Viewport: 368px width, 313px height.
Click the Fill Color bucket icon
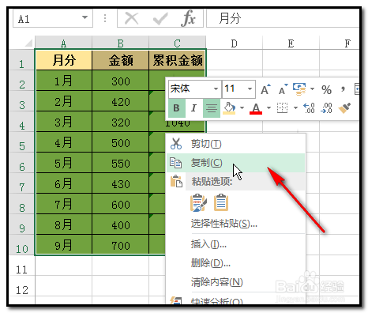[x=229, y=108]
